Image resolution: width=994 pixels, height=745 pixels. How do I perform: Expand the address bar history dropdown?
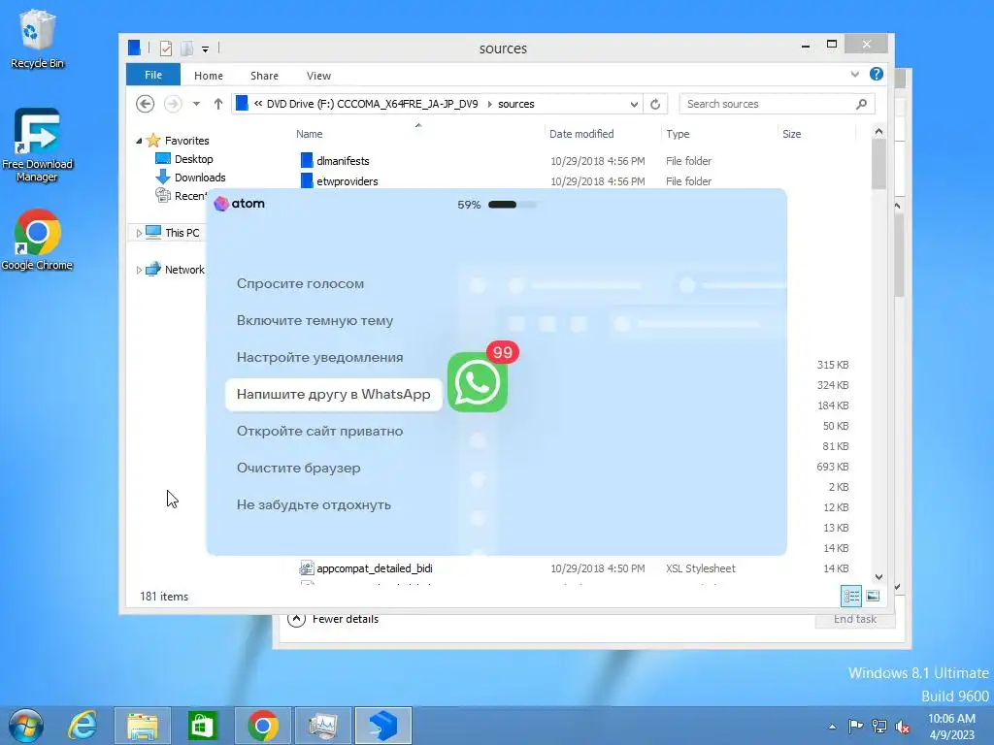634,105
